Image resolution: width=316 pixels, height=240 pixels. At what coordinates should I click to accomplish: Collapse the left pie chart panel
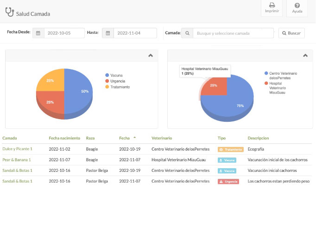[x=150, y=55]
